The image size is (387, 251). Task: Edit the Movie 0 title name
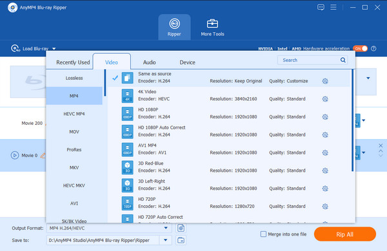coord(43,156)
